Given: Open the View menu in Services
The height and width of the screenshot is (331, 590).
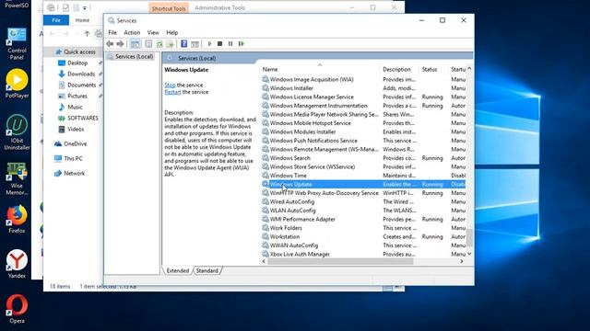Looking at the screenshot, I should pyautogui.click(x=153, y=33).
